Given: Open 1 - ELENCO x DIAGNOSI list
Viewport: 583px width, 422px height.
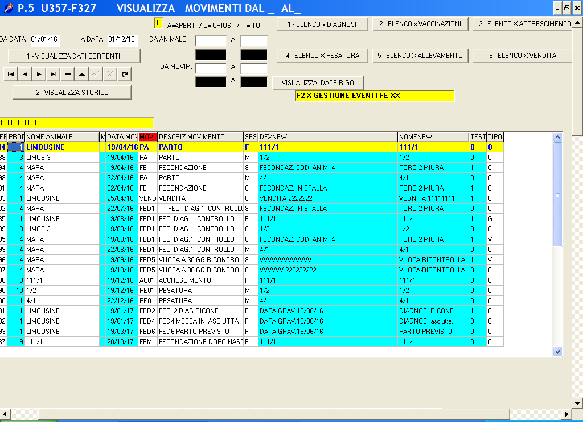Looking at the screenshot, I should coord(322,24).
